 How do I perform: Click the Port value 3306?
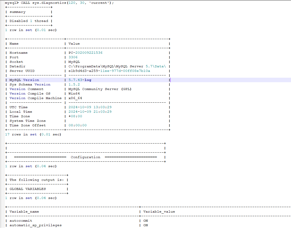(73, 57)
